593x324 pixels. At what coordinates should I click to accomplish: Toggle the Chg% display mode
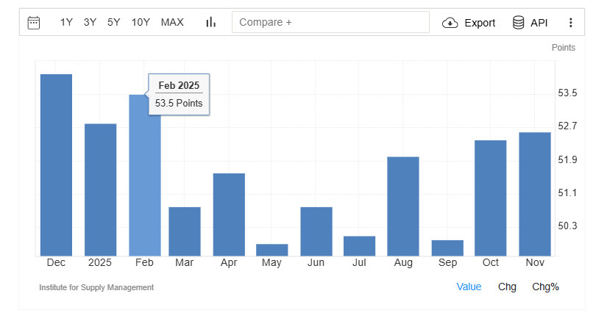pyautogui.click(x=545, y=287)
